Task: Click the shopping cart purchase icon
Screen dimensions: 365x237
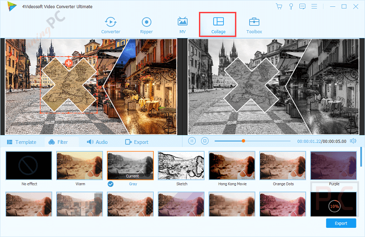Action: (279, 6)
